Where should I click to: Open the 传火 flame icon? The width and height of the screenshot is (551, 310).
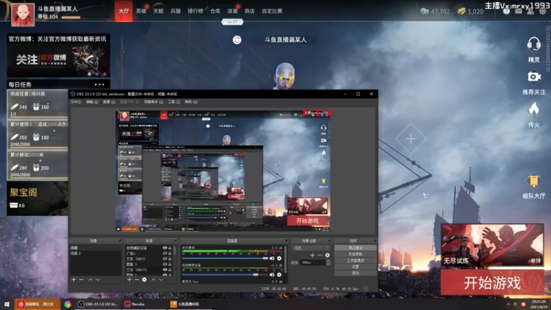tap(534, 110)
